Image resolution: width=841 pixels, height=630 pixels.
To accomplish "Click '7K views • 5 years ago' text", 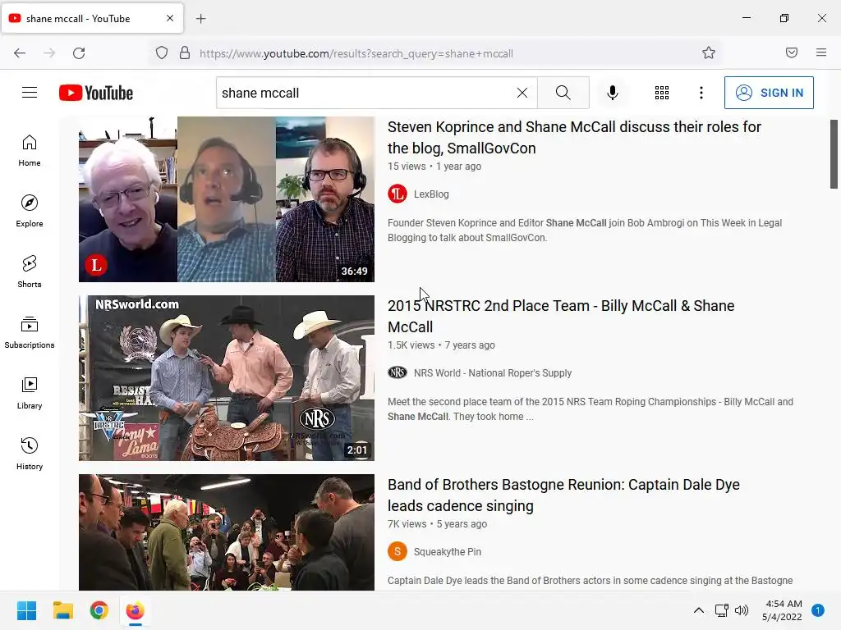I will [x=437, y=524].
